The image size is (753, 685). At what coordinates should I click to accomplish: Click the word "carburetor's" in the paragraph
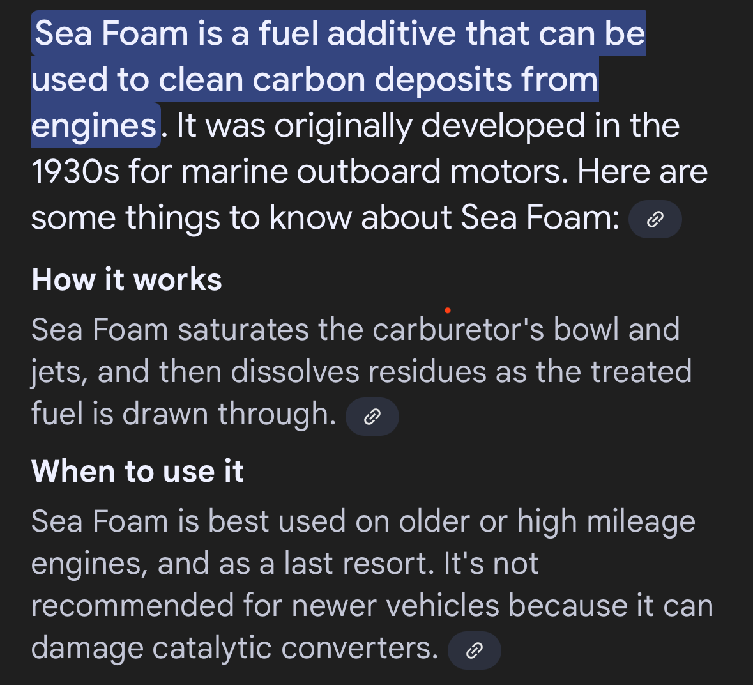coord(458,330)
